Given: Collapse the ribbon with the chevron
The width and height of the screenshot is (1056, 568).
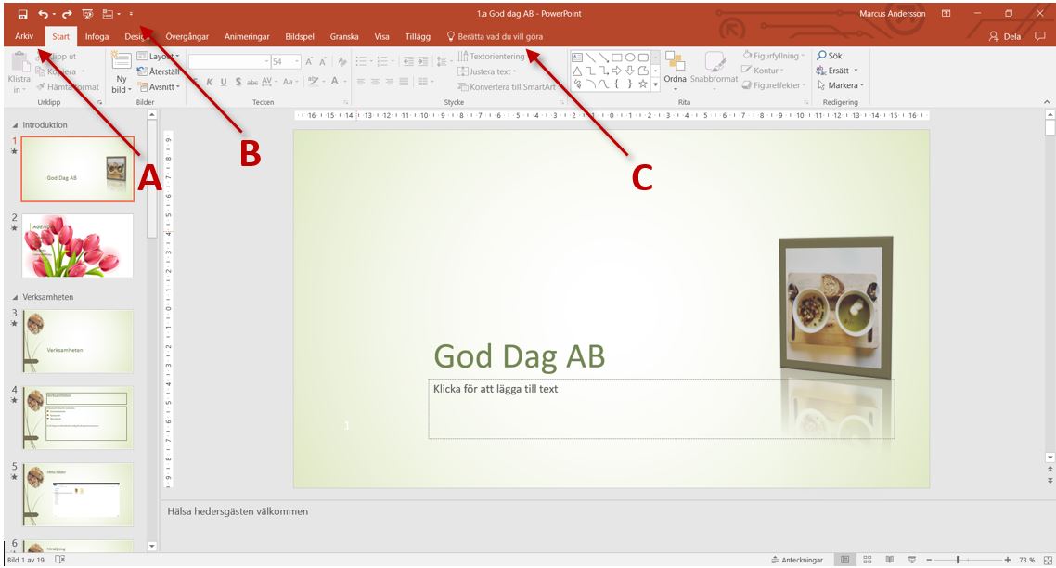Looking at the screenshot, I should click(x=1047, y=102).
